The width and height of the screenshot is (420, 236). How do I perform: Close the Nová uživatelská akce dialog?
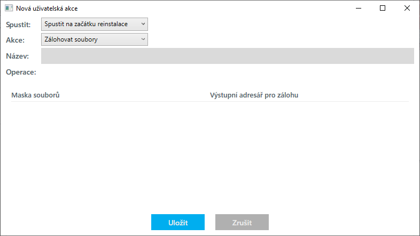pos(407,9)
